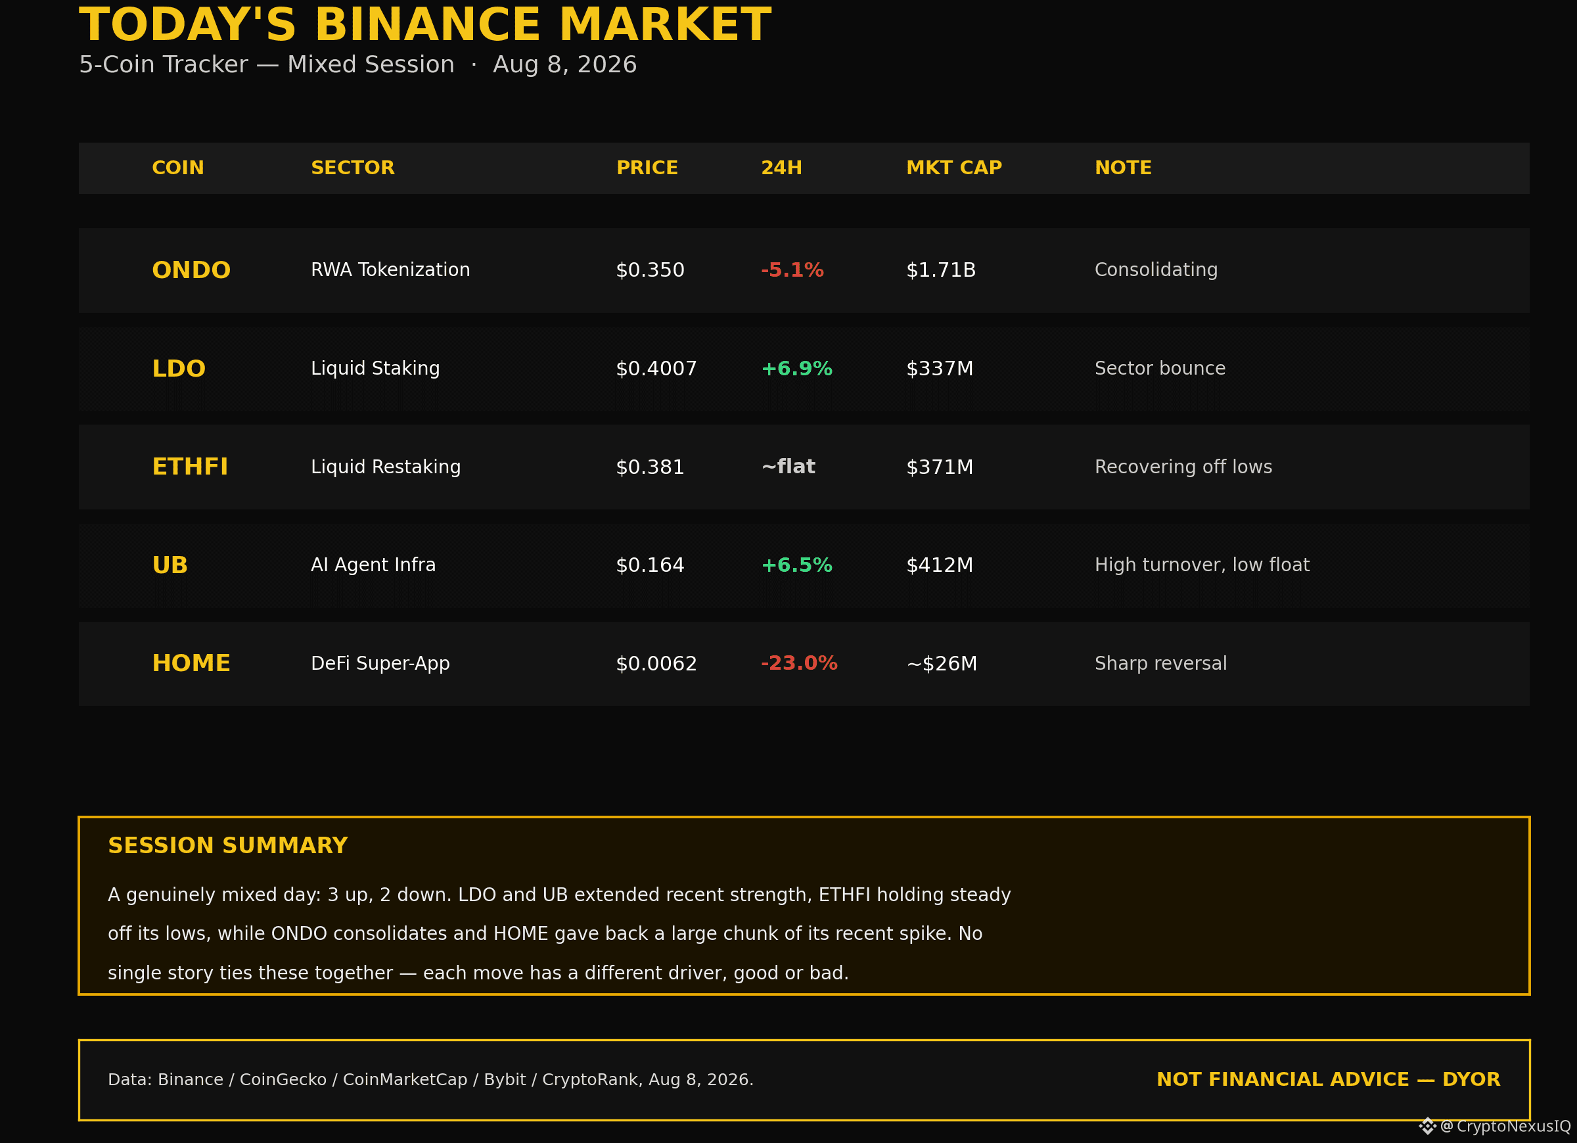The image size is (1577, 1143).
Task: Click the COIN column header
Action: pyautogui.click(x=178, y=168)
